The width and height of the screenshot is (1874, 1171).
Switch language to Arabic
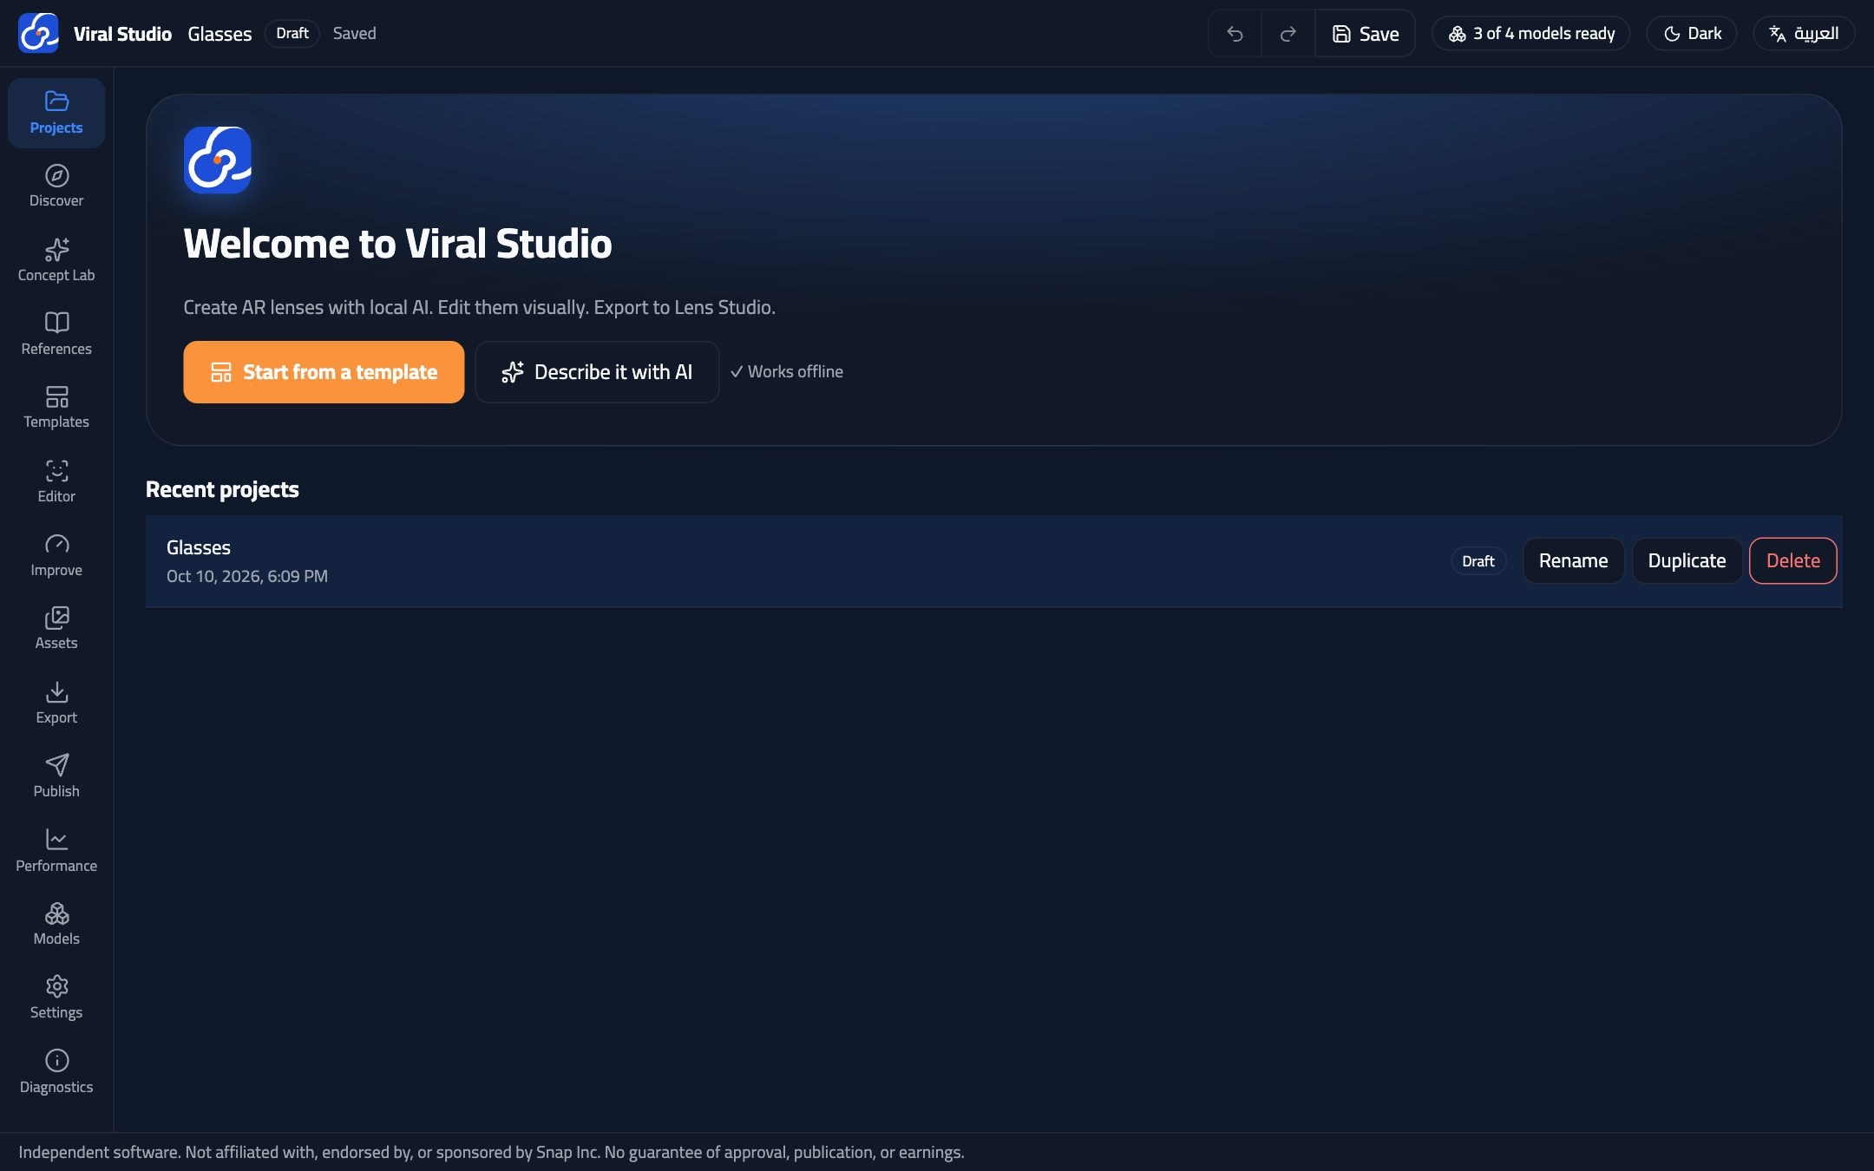pyautogui.click(x=1804, y=34)
